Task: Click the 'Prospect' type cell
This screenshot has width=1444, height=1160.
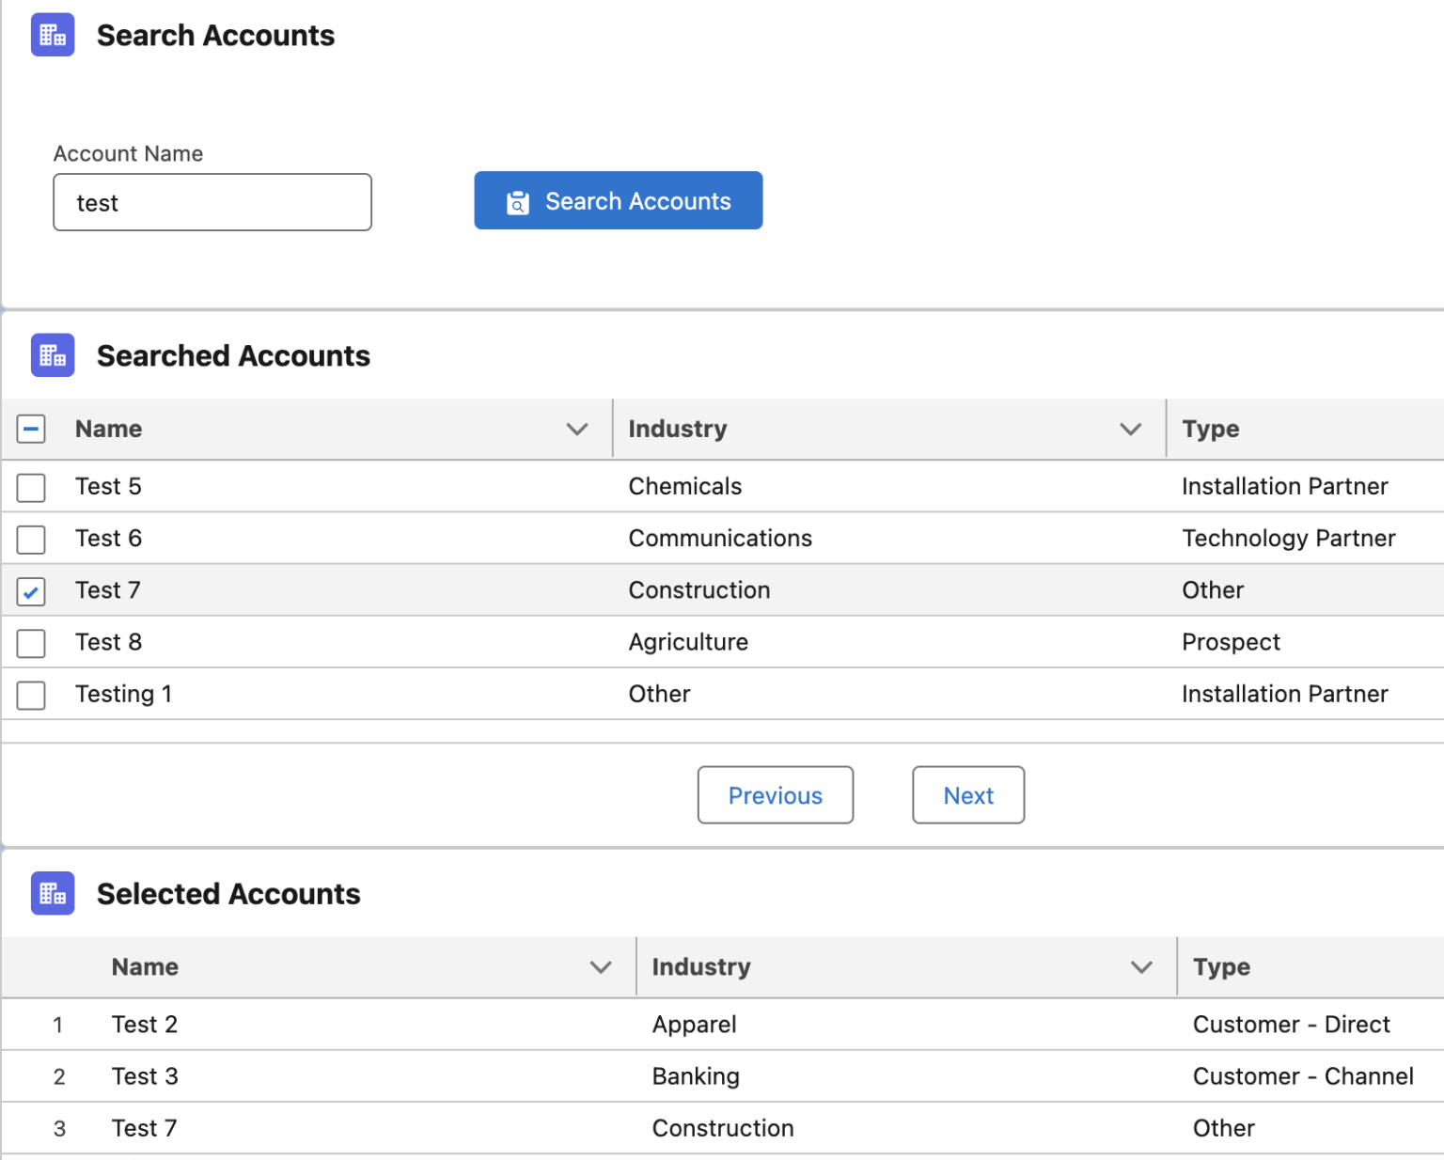Action: (1231, 642)
